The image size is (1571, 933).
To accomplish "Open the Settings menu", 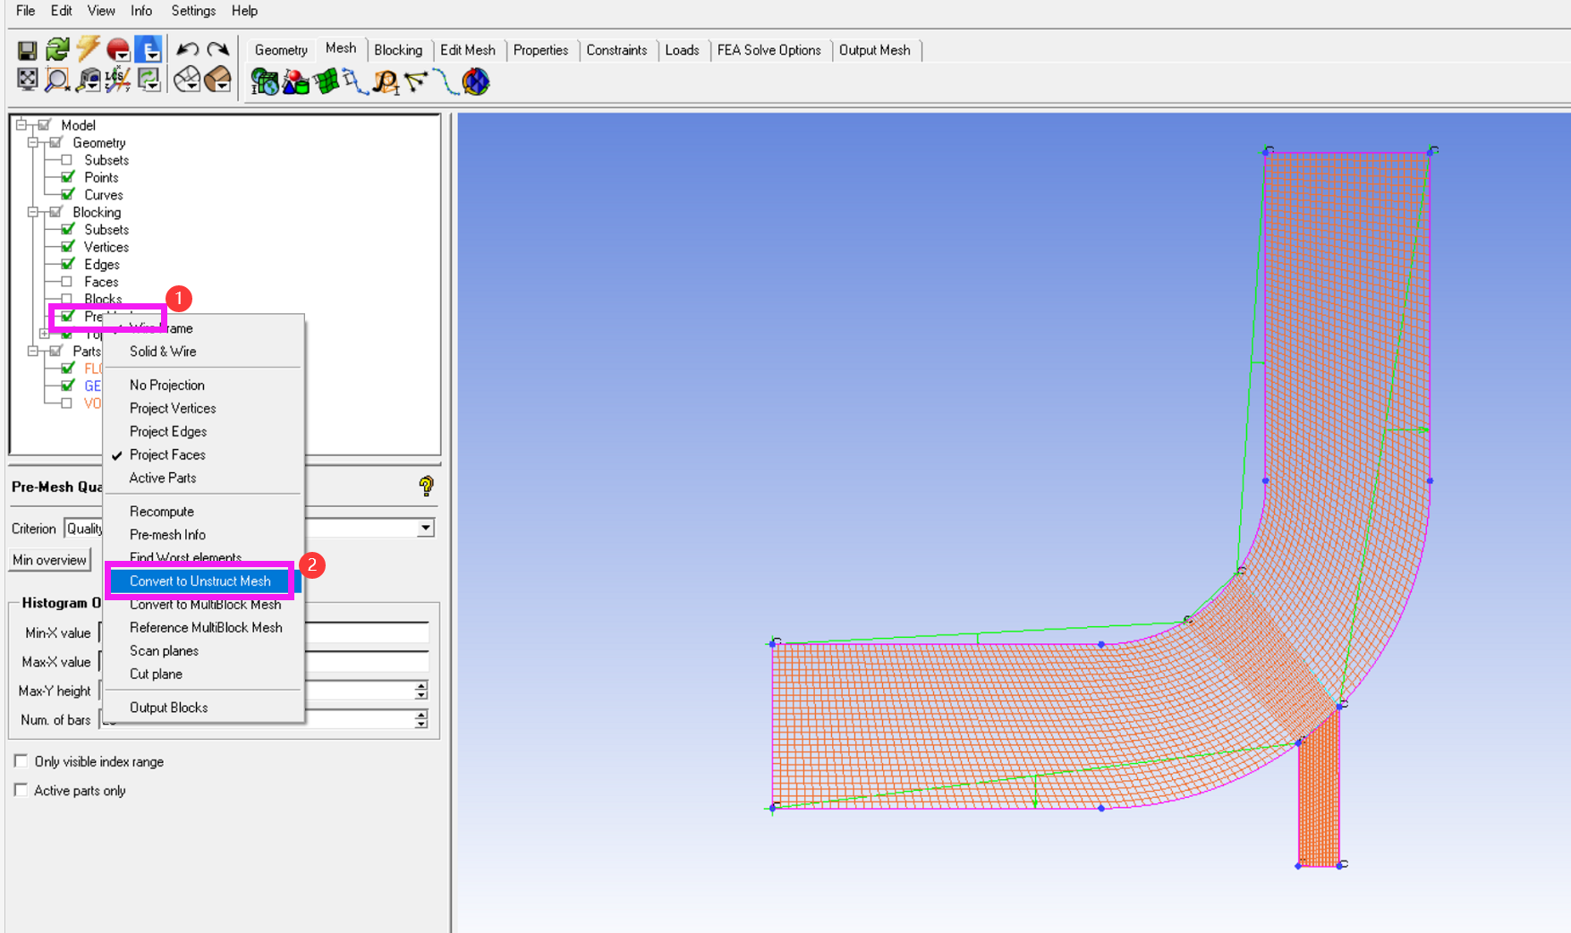I will (192, 11).
